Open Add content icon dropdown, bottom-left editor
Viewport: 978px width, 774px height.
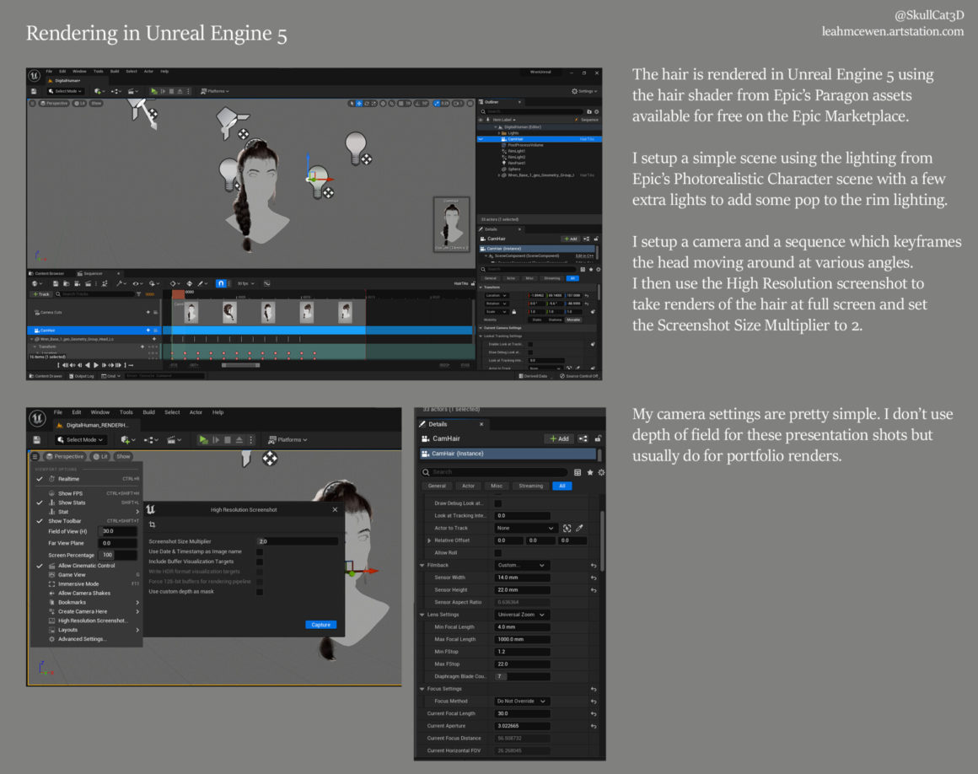(x=128, y=440)
